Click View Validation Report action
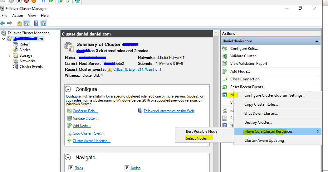The width and height of the screenshot is (328, 172). coord(248,64)
